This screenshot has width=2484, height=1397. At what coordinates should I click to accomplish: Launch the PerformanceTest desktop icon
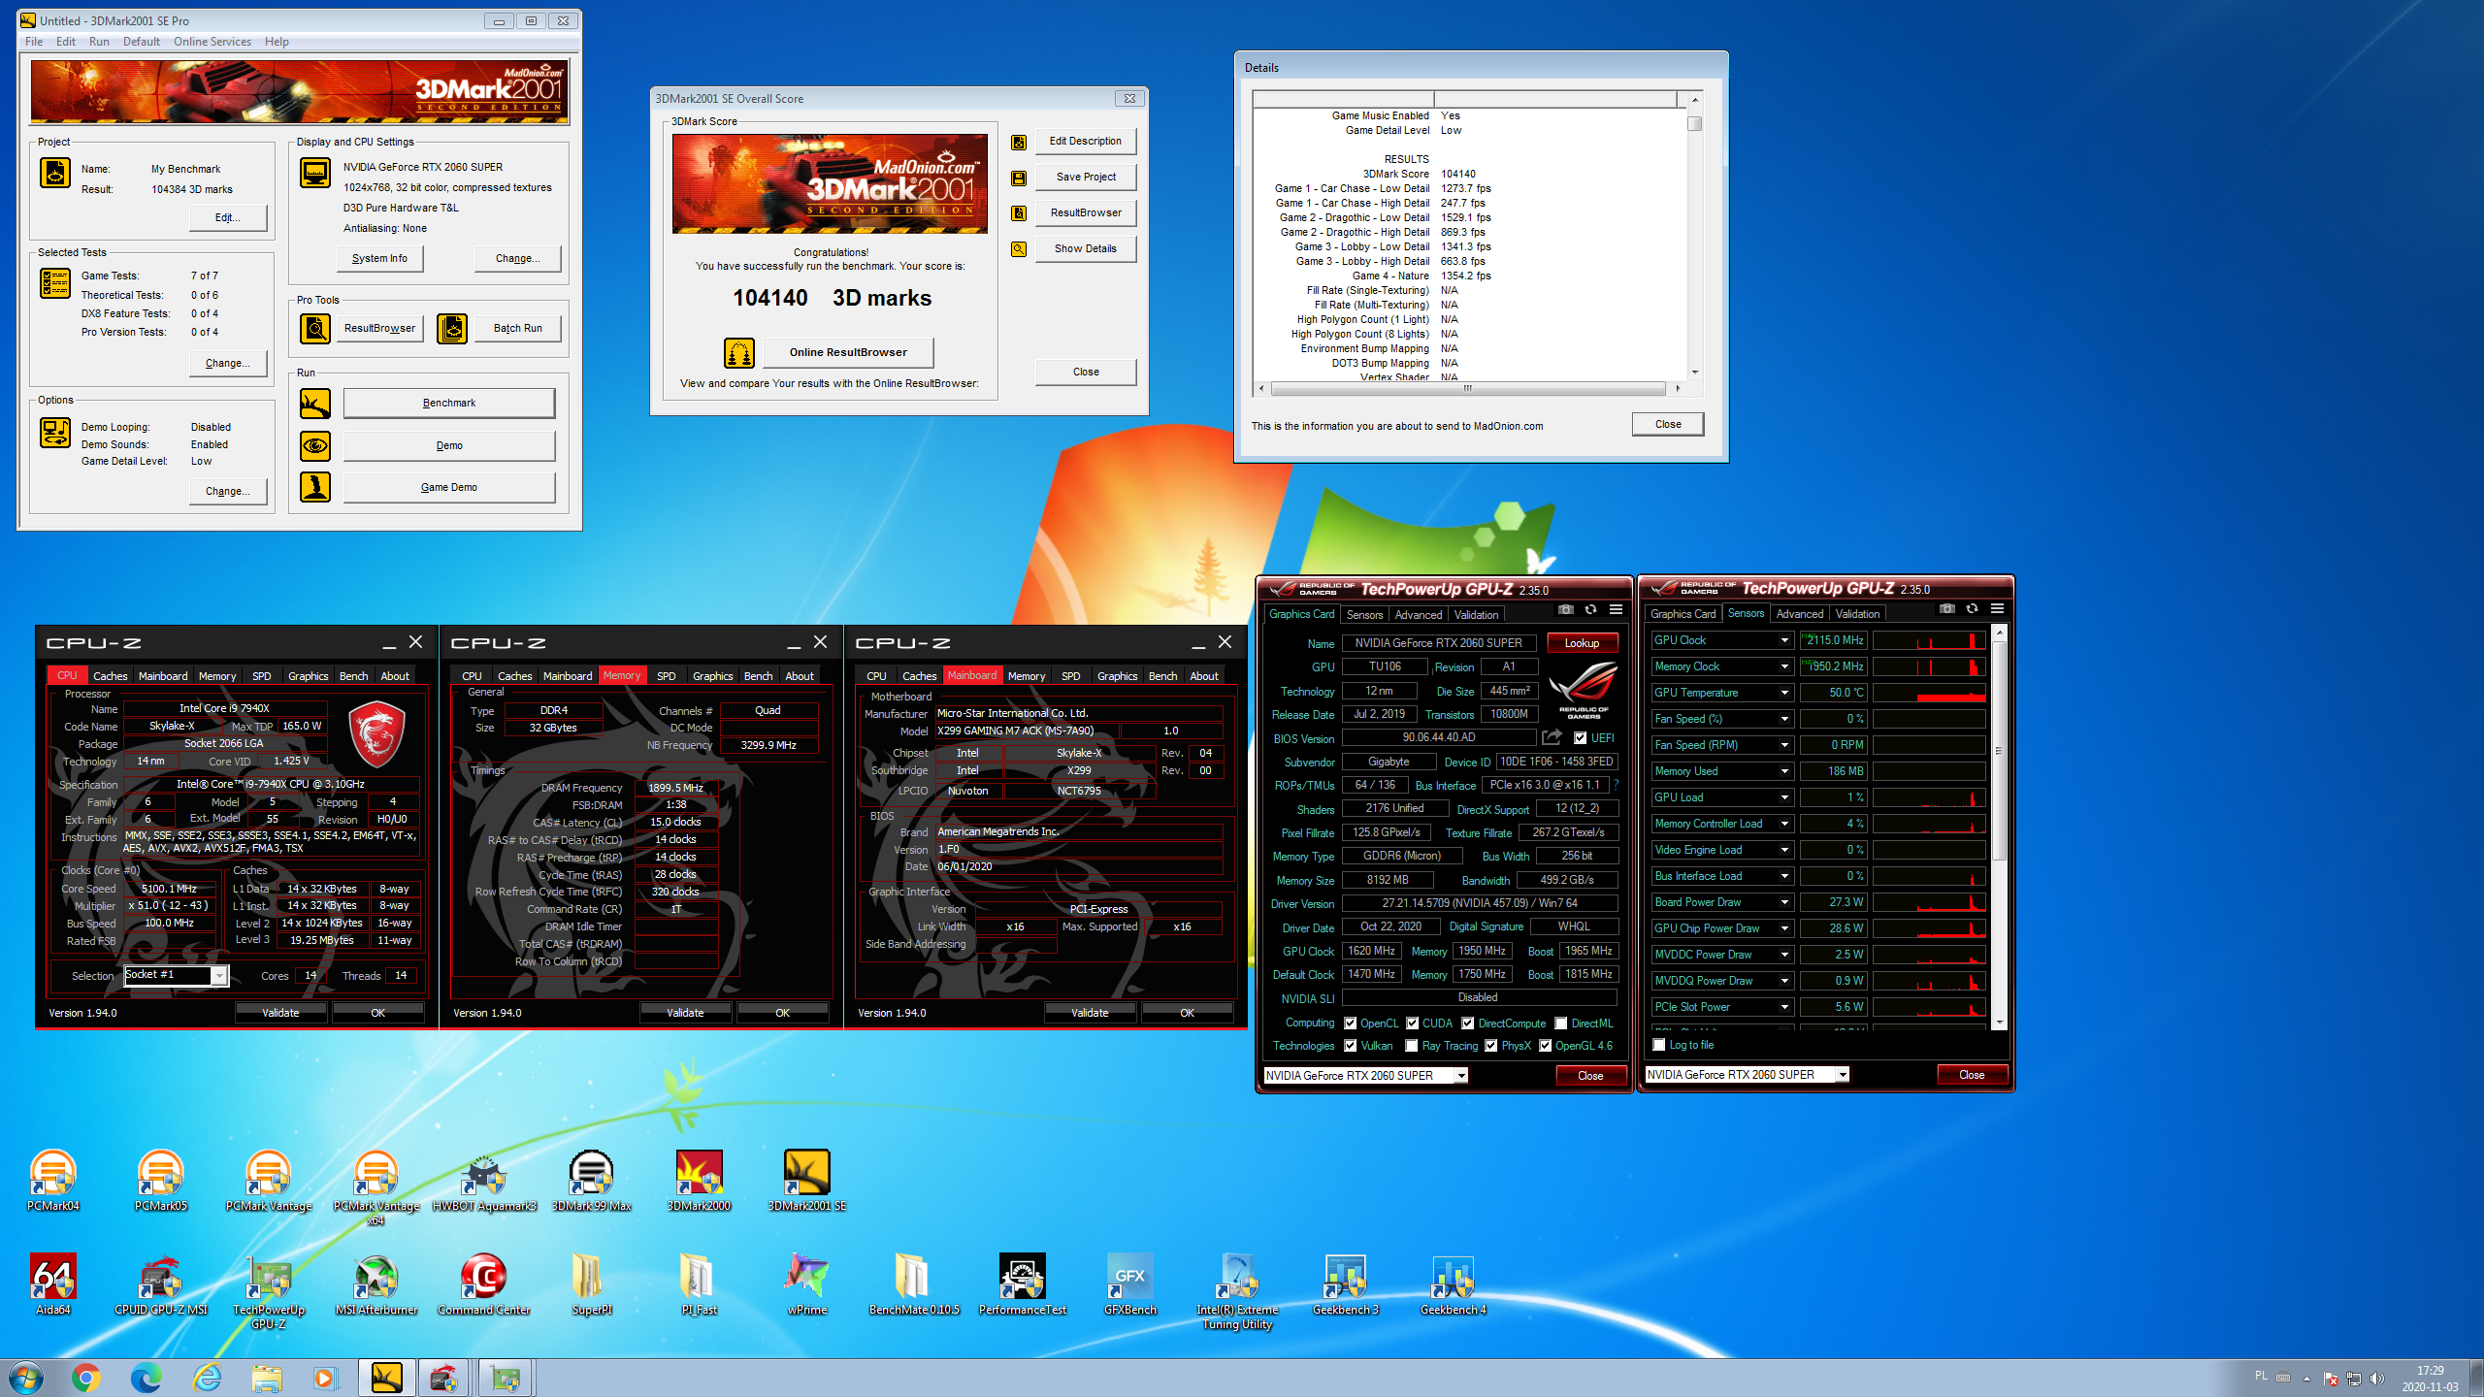pos(1022,1284)
